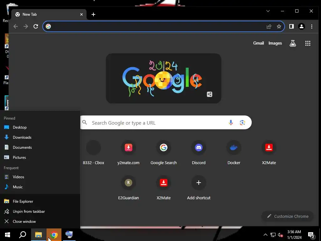321x241 pixels.
Task: Close the New Tab tab
Action: 82,14
